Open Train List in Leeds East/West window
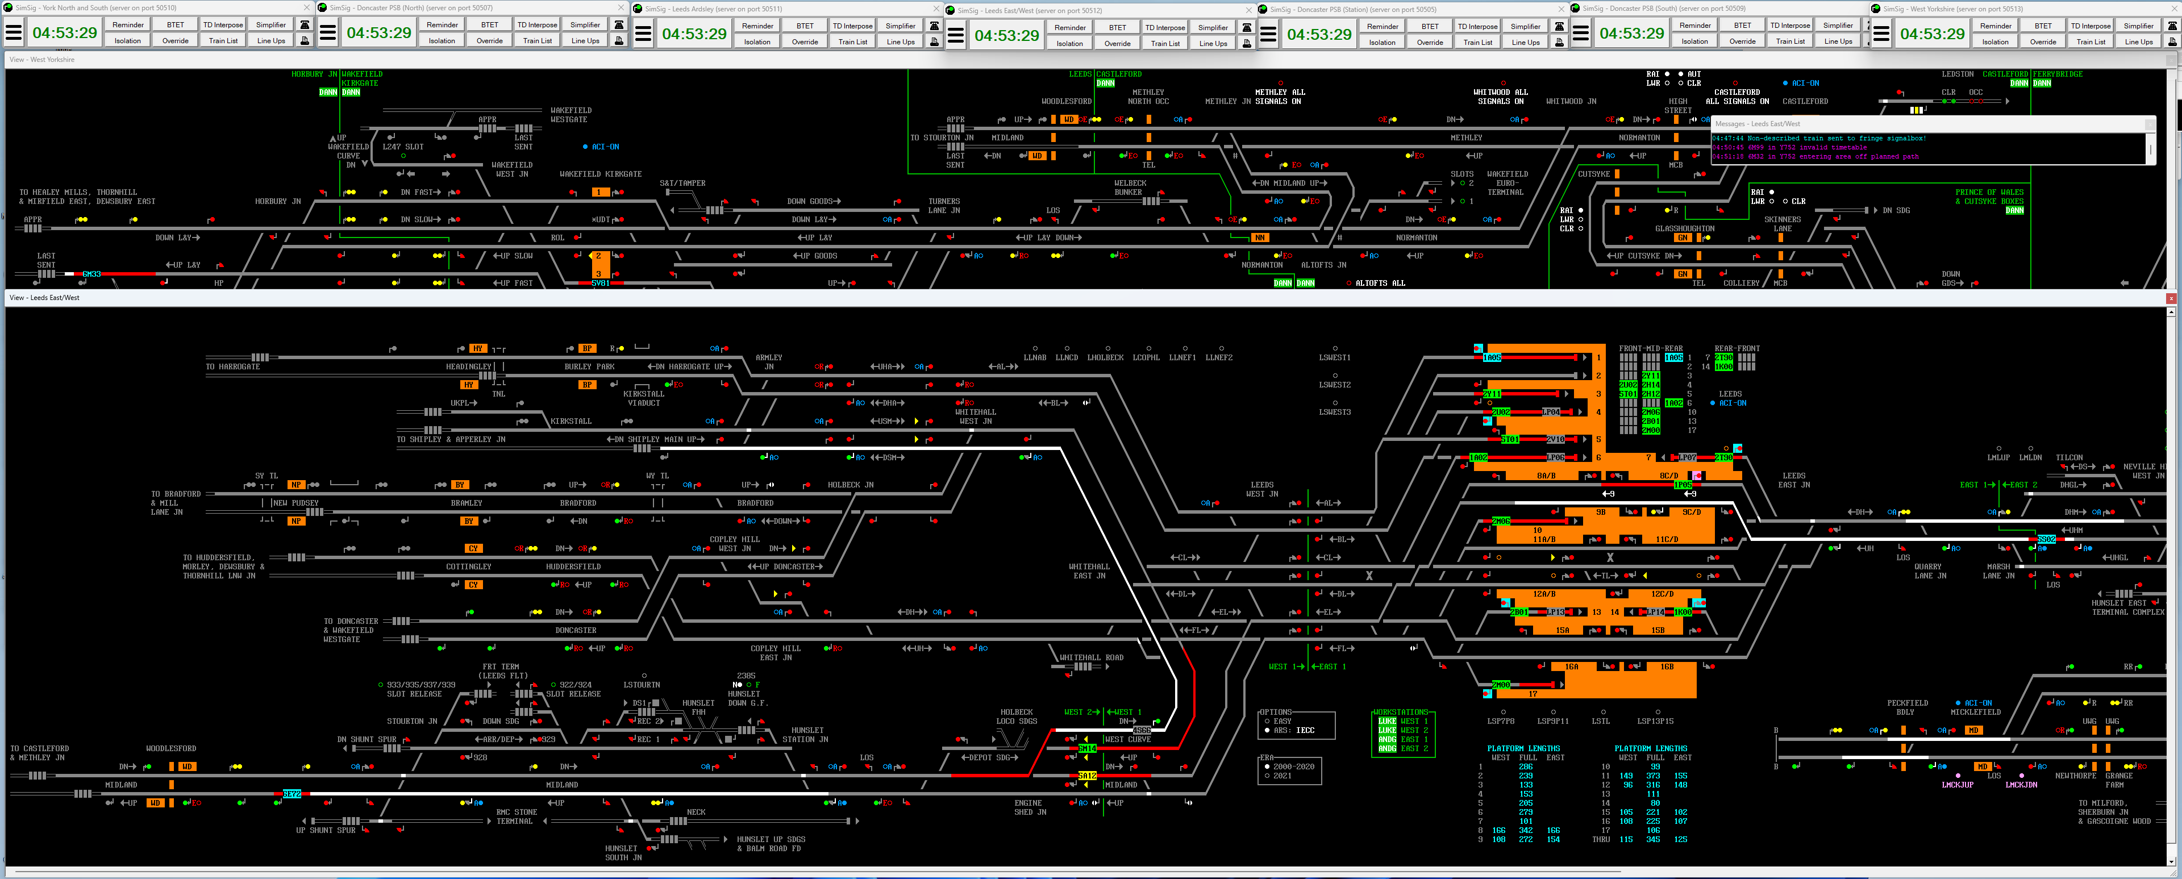This screenshot has height=879, width=2182. point(1165,43)
